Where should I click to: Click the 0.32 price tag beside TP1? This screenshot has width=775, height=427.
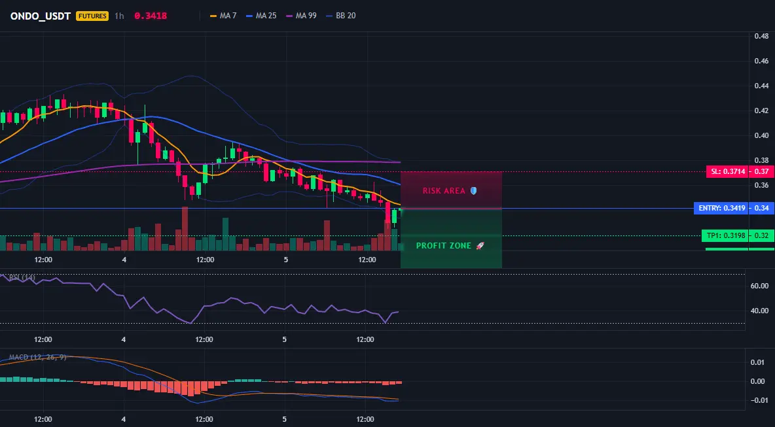point(761,236)
